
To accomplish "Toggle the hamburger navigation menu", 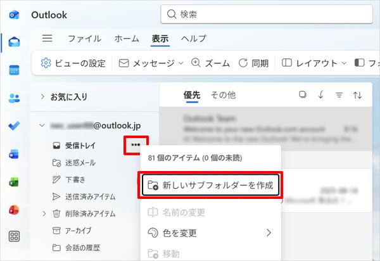I will coord(47,38).
